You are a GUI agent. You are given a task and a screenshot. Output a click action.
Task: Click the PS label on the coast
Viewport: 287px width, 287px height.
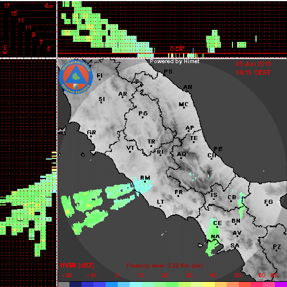pos(168,72)
